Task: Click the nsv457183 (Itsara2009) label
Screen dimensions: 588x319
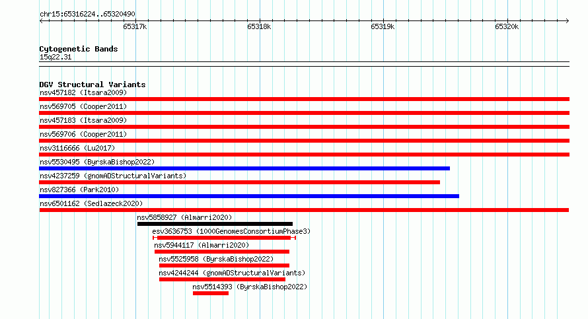Action: (x=83, y=120)
